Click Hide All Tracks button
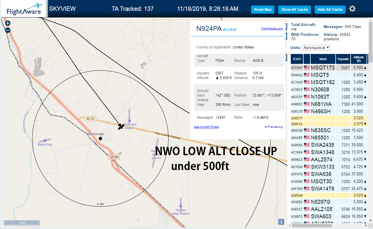Screen dimensions: 373x229 330,10
